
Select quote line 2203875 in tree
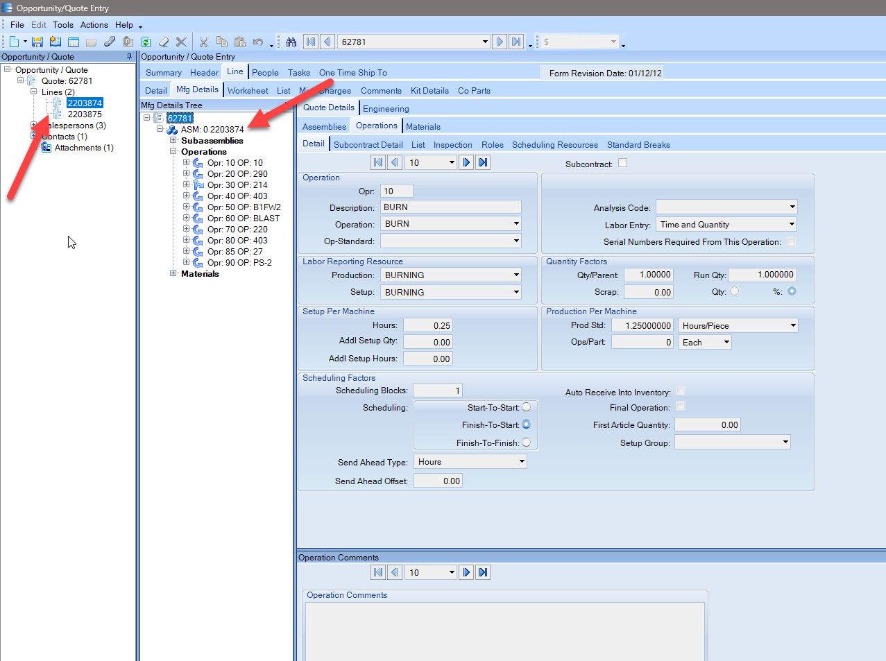(x=85, y=114)
